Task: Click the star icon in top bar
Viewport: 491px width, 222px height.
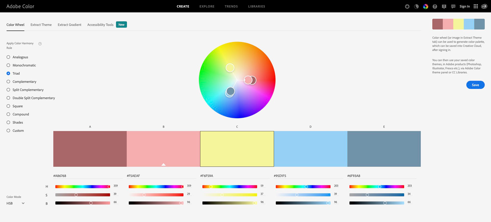Action: pos(407,6)
